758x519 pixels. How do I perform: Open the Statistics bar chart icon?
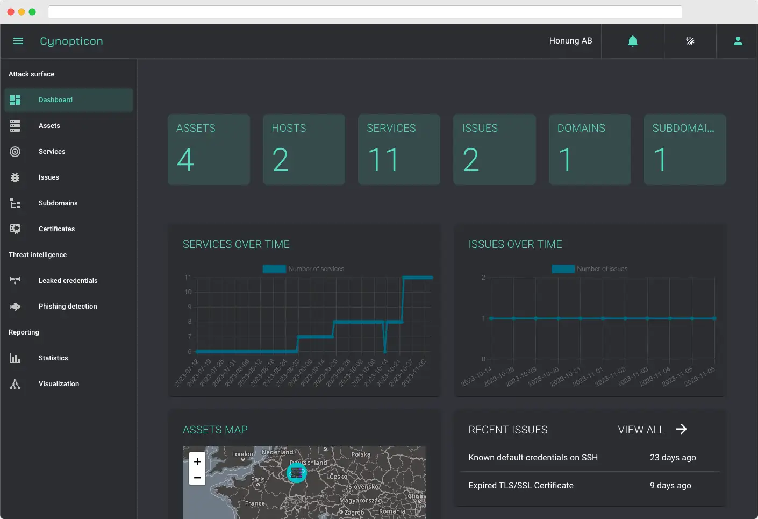pos(15,358)
